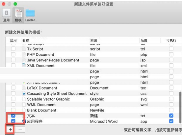Click the Graphic prefix cell
Viewport: 182px width, 135px height.
pos(97,99)
